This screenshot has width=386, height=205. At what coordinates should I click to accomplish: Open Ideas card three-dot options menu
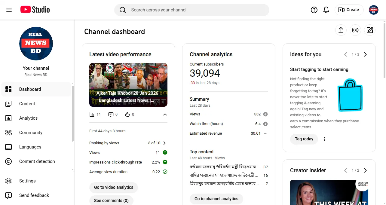point(325,139)
